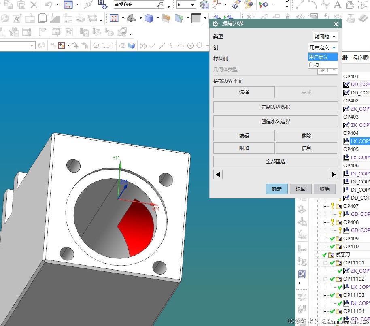Open the empty selection filter combo box
Viewport: 370px width, 326px height.
coord(17,45)
